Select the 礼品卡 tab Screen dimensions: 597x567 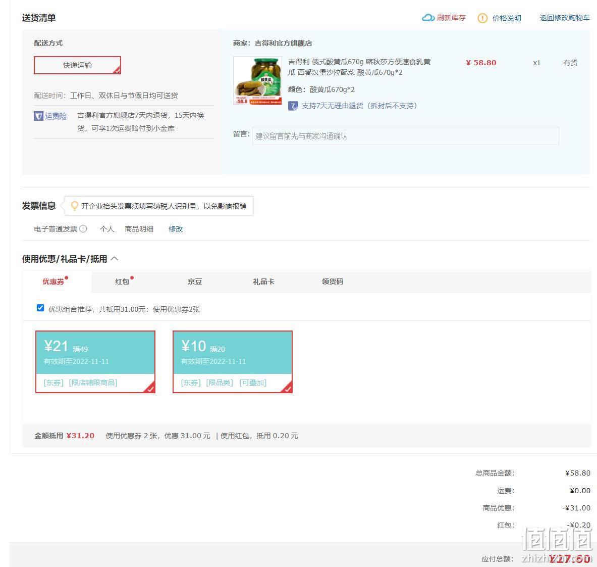(263, 282)
